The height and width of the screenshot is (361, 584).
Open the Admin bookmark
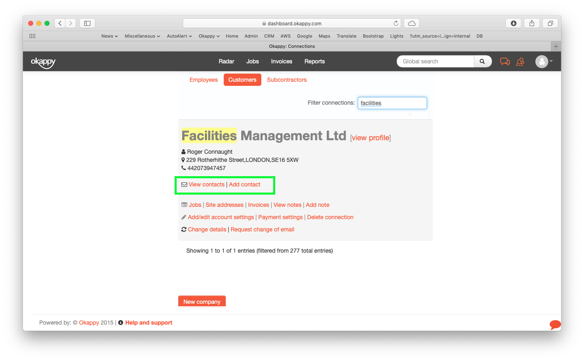[251, 36]
